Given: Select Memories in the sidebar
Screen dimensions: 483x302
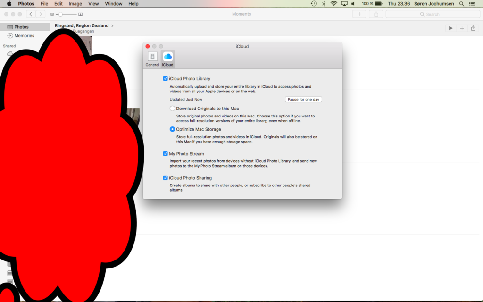Looking at the screenshot, I should click(25, 35).
